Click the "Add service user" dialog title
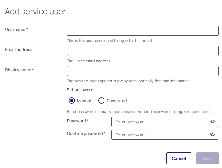This screenshot has height=168, width=222. pyautogui.click(x=35, y=12)
